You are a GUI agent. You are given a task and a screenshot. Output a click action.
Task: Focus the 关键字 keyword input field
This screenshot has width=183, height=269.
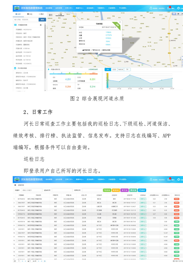[x=32, y=190]
